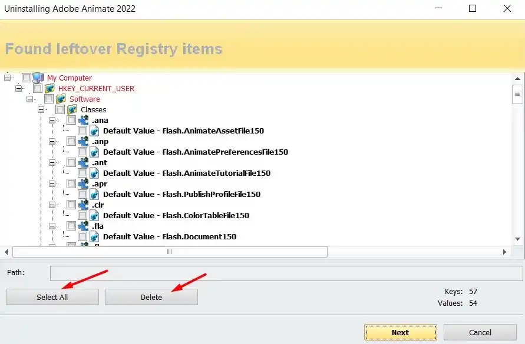Collapse the .ana key node
The image size is (525, 344).
click(52, 120)
